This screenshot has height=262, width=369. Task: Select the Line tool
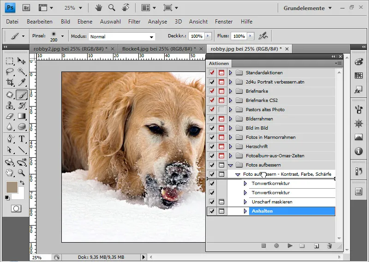click(x=22, y=149)
